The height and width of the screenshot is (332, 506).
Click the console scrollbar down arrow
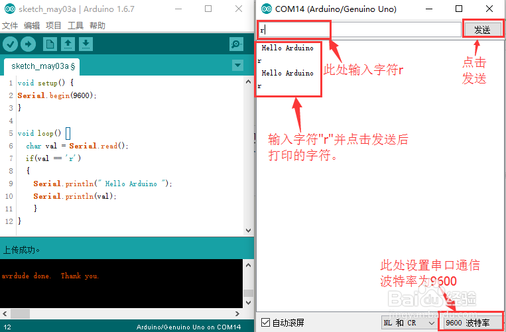tap(248, 303)
